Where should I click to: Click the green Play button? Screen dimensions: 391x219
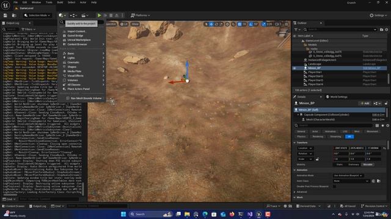pos(99,15)
